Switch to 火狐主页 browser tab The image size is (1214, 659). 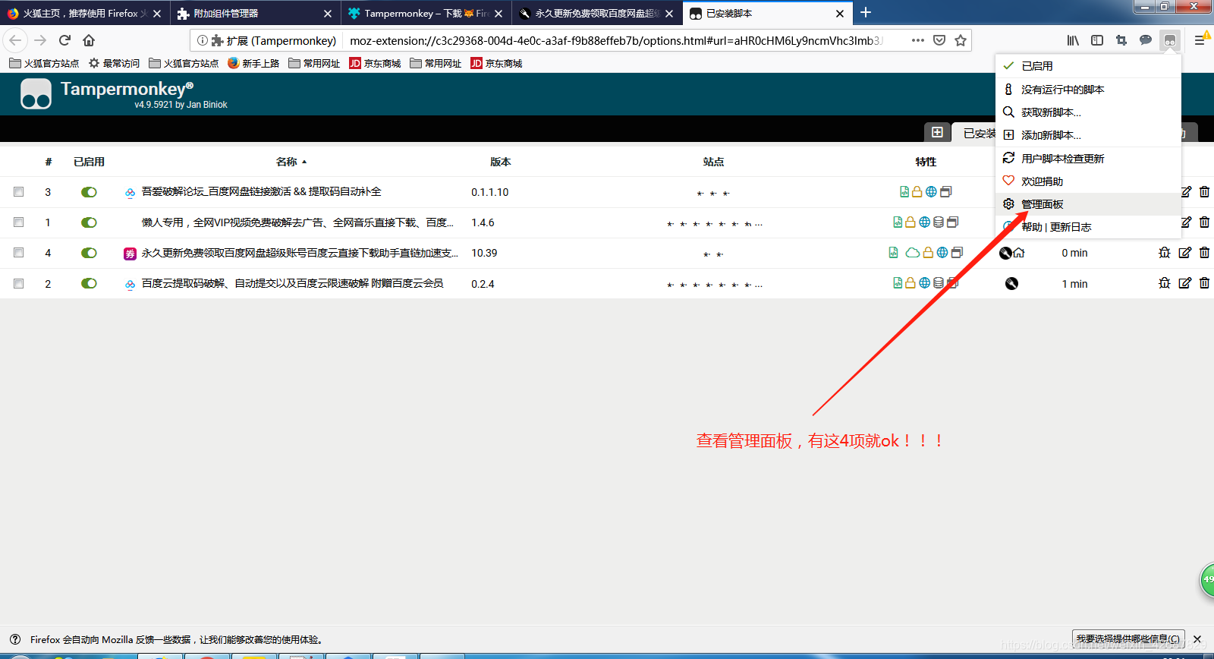[x=83, y=14]
